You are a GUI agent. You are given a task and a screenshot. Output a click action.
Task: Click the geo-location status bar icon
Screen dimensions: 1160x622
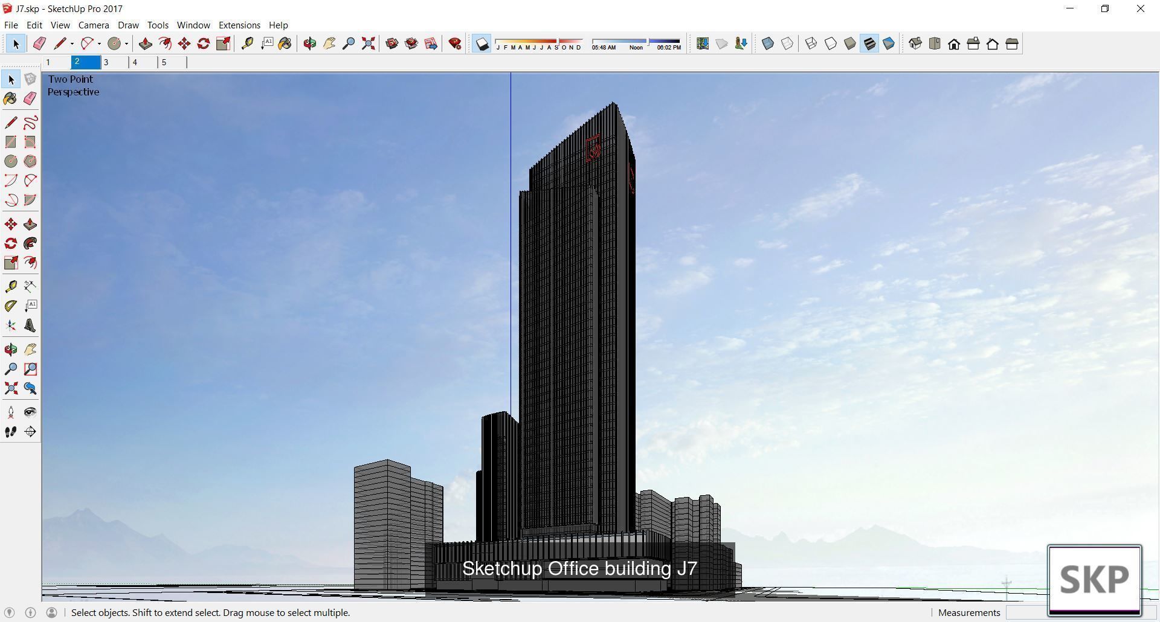[x=10, y=612]
